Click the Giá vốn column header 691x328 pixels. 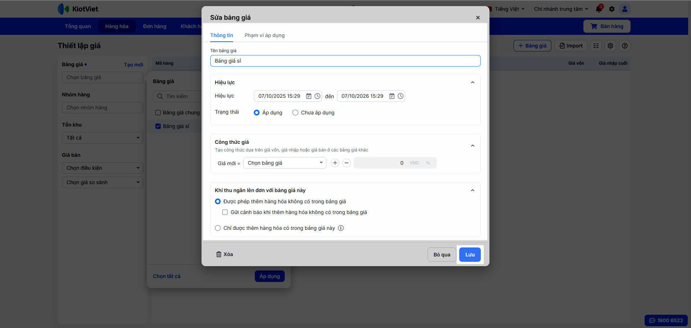(x=576, y=63)
